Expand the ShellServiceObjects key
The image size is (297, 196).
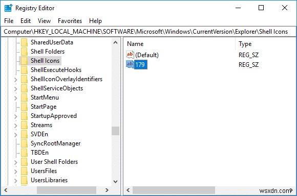[x=16, y=89]
